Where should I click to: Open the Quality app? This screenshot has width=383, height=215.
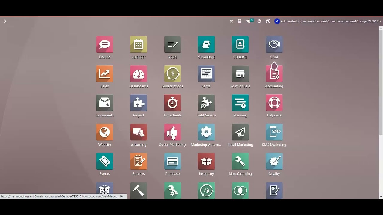click(274, 161)
